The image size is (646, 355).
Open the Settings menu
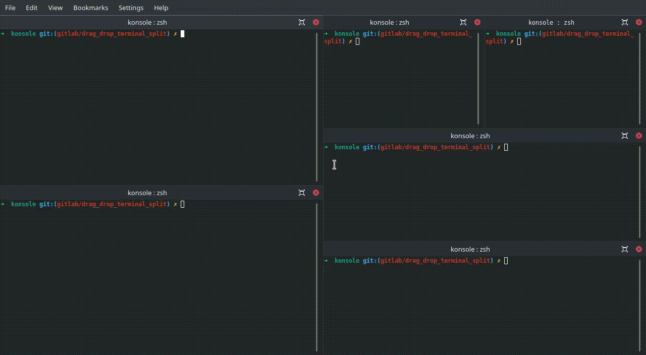[x=131, y=8]
